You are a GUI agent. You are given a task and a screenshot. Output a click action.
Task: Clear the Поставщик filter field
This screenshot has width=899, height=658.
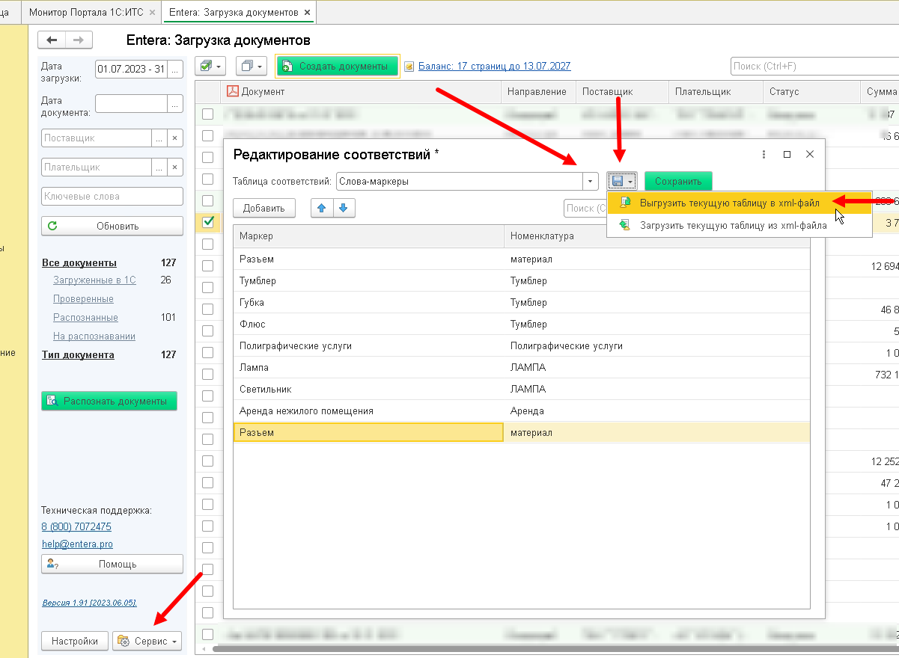pyautogui.click(x=174, y=138)
